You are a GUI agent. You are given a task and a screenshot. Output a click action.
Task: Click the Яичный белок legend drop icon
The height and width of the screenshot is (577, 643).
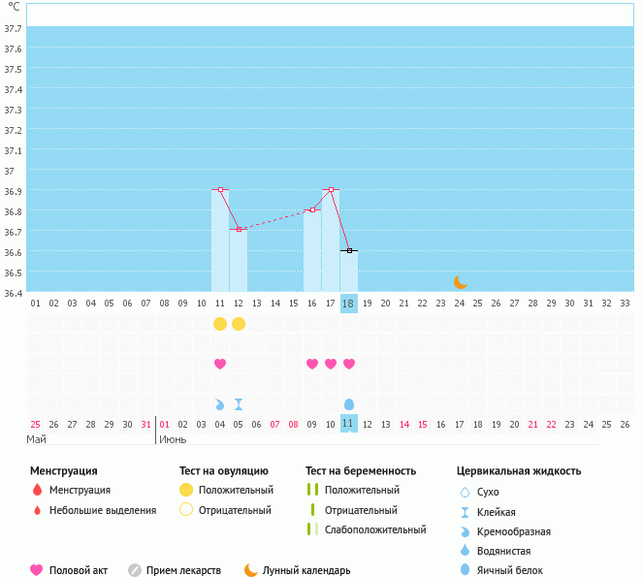click(x=465, y=570)
